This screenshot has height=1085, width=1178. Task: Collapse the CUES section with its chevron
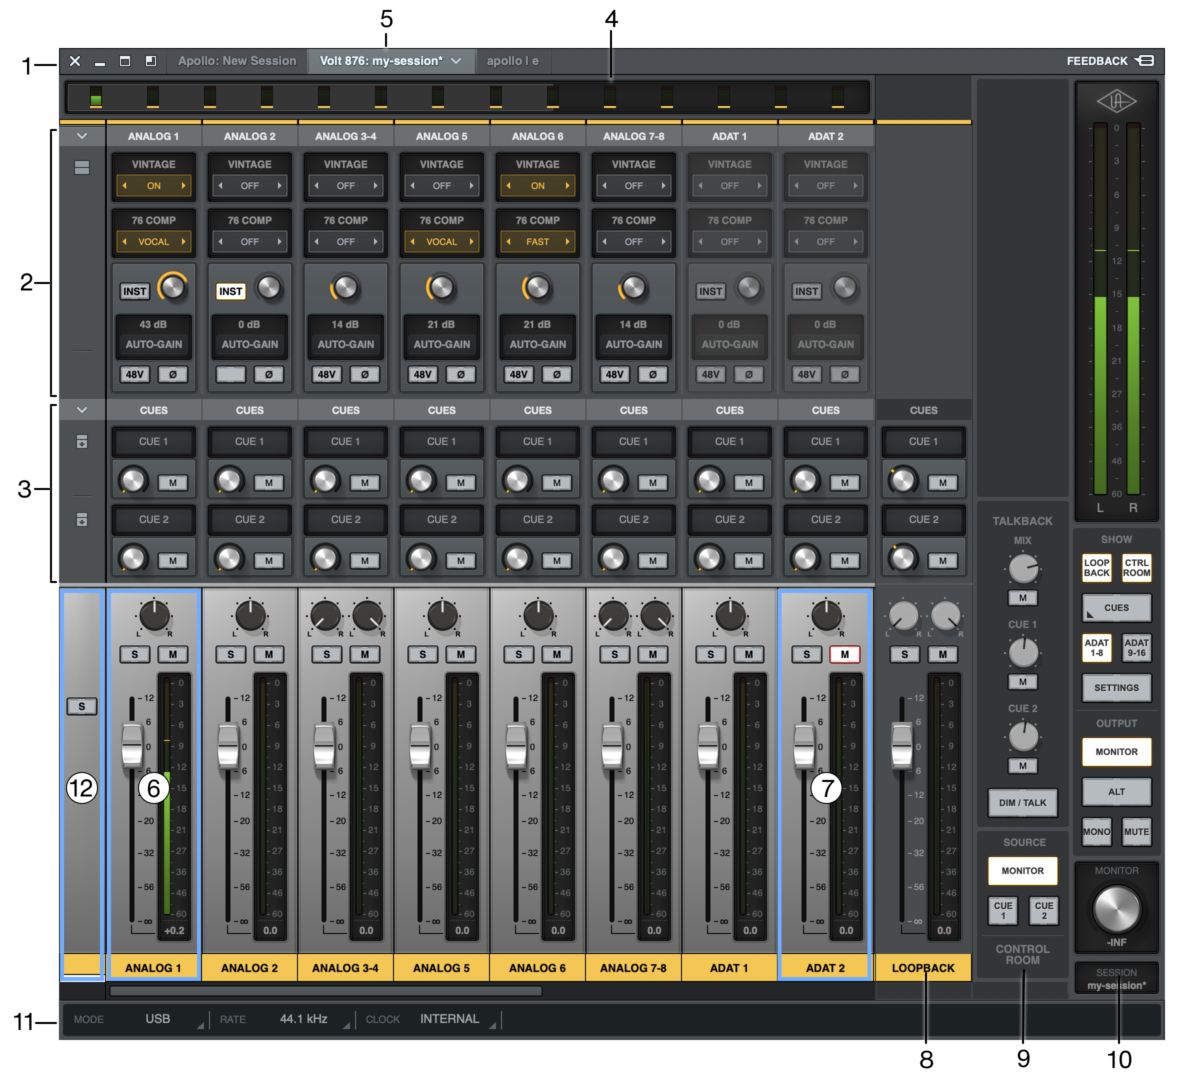(82, 410)
